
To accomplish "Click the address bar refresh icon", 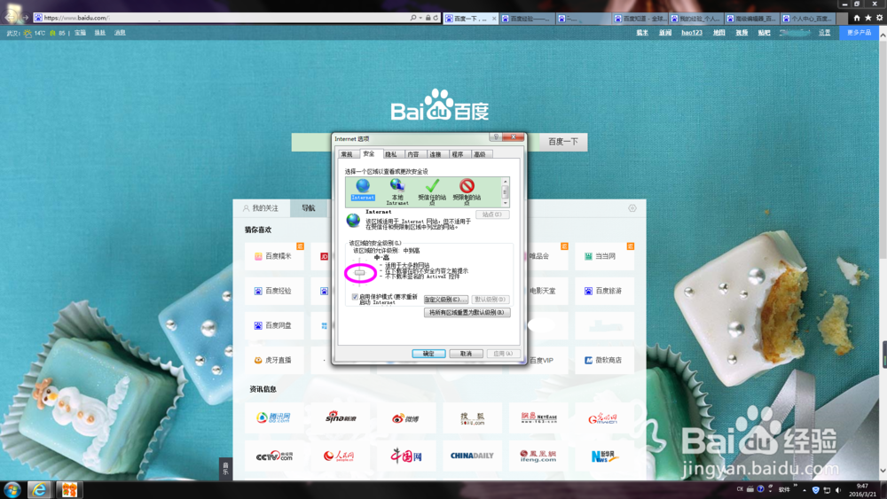I will point(436,18).
